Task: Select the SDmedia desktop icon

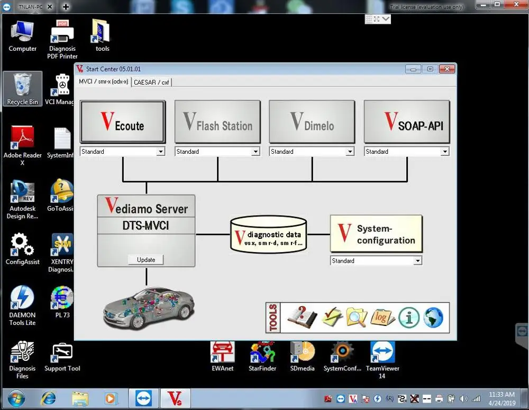Action: [x=302, y=357]
